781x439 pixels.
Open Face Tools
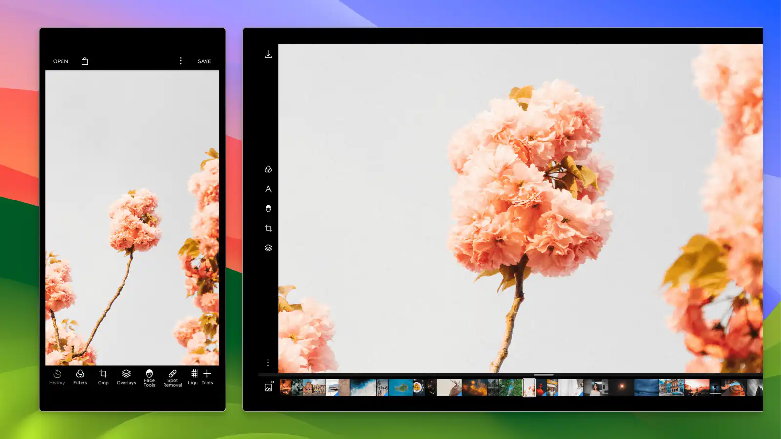coord(149,378)
